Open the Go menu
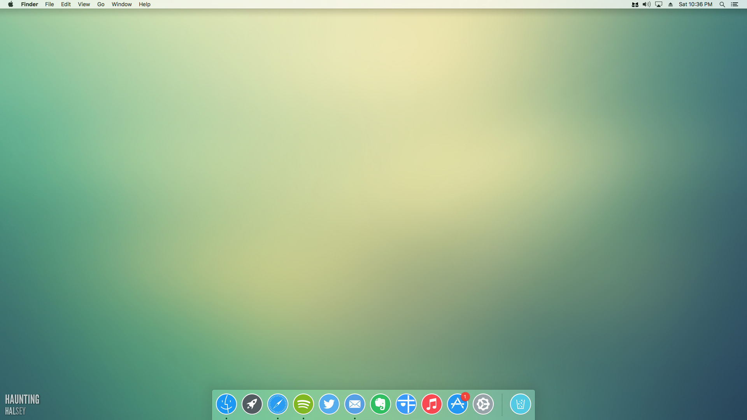Viewport: 747px width, 420px height. pos(101,4)
